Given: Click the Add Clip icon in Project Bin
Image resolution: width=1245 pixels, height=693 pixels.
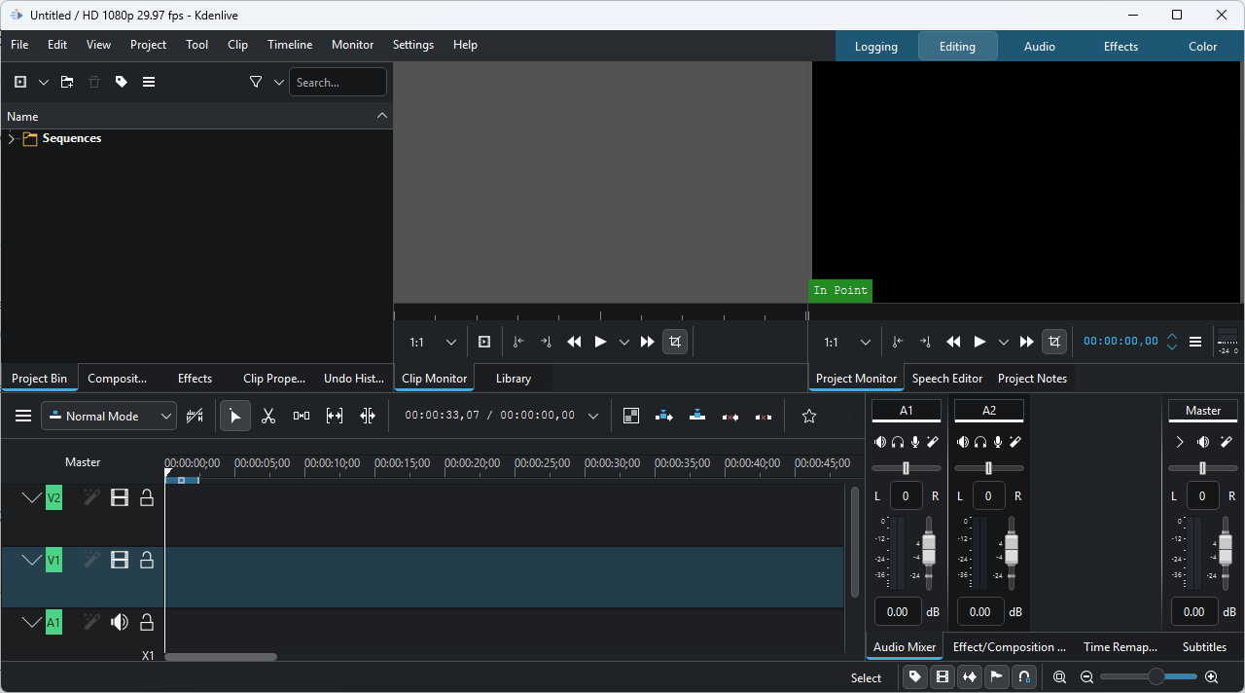Looking at the screenshot, I should (20, 83).
